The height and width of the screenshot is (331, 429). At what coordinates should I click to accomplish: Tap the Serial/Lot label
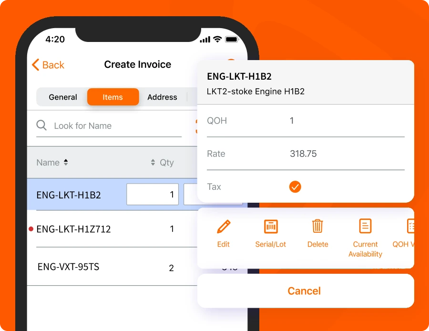pos(271,244)
